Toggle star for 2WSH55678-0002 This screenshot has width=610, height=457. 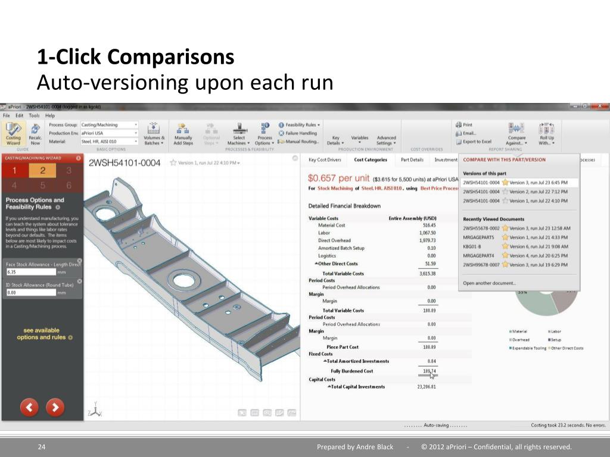[505, 228]
